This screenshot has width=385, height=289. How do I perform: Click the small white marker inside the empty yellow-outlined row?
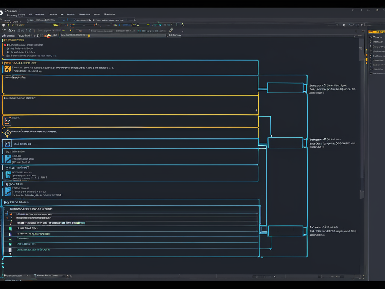(256, 110)
